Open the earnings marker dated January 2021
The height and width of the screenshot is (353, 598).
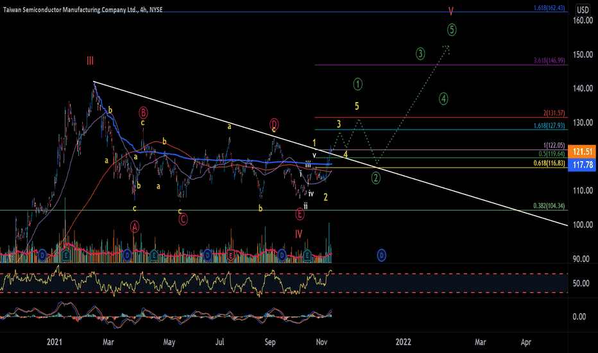click(66, 255)
